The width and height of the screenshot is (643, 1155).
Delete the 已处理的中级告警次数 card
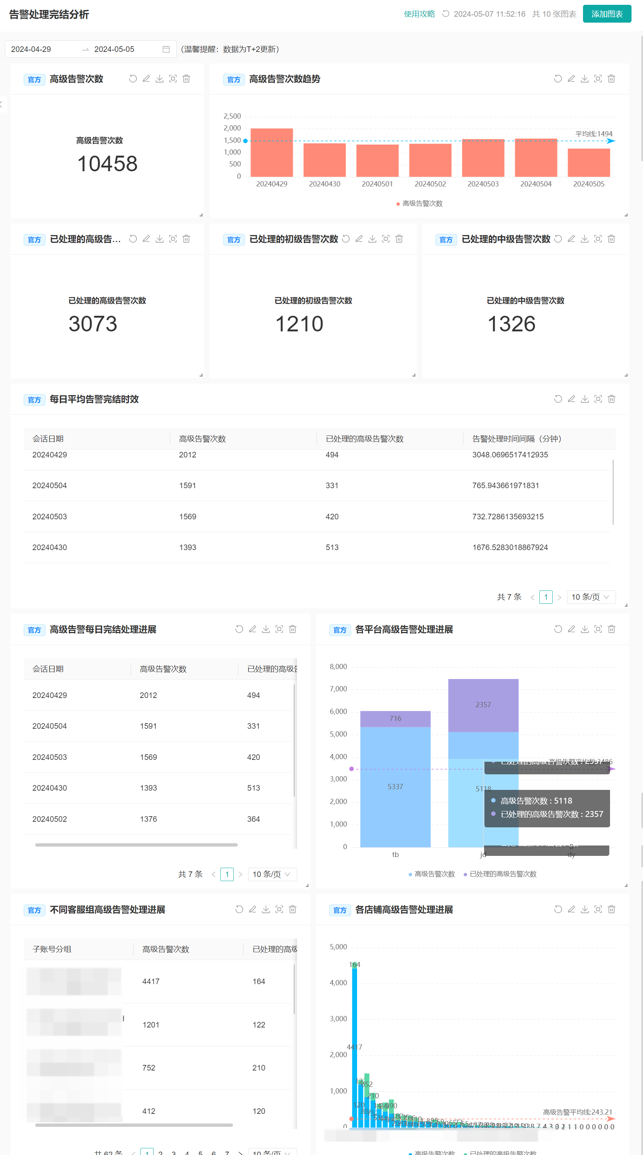click(611, 239)
